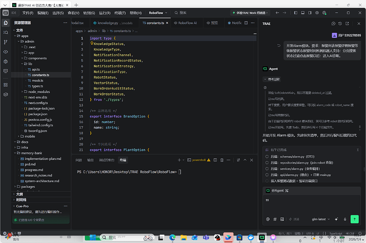Image resolution: width=366 pixels, height=243 pixels.
Task: Open the Source Control view icon
Action: 6,42
